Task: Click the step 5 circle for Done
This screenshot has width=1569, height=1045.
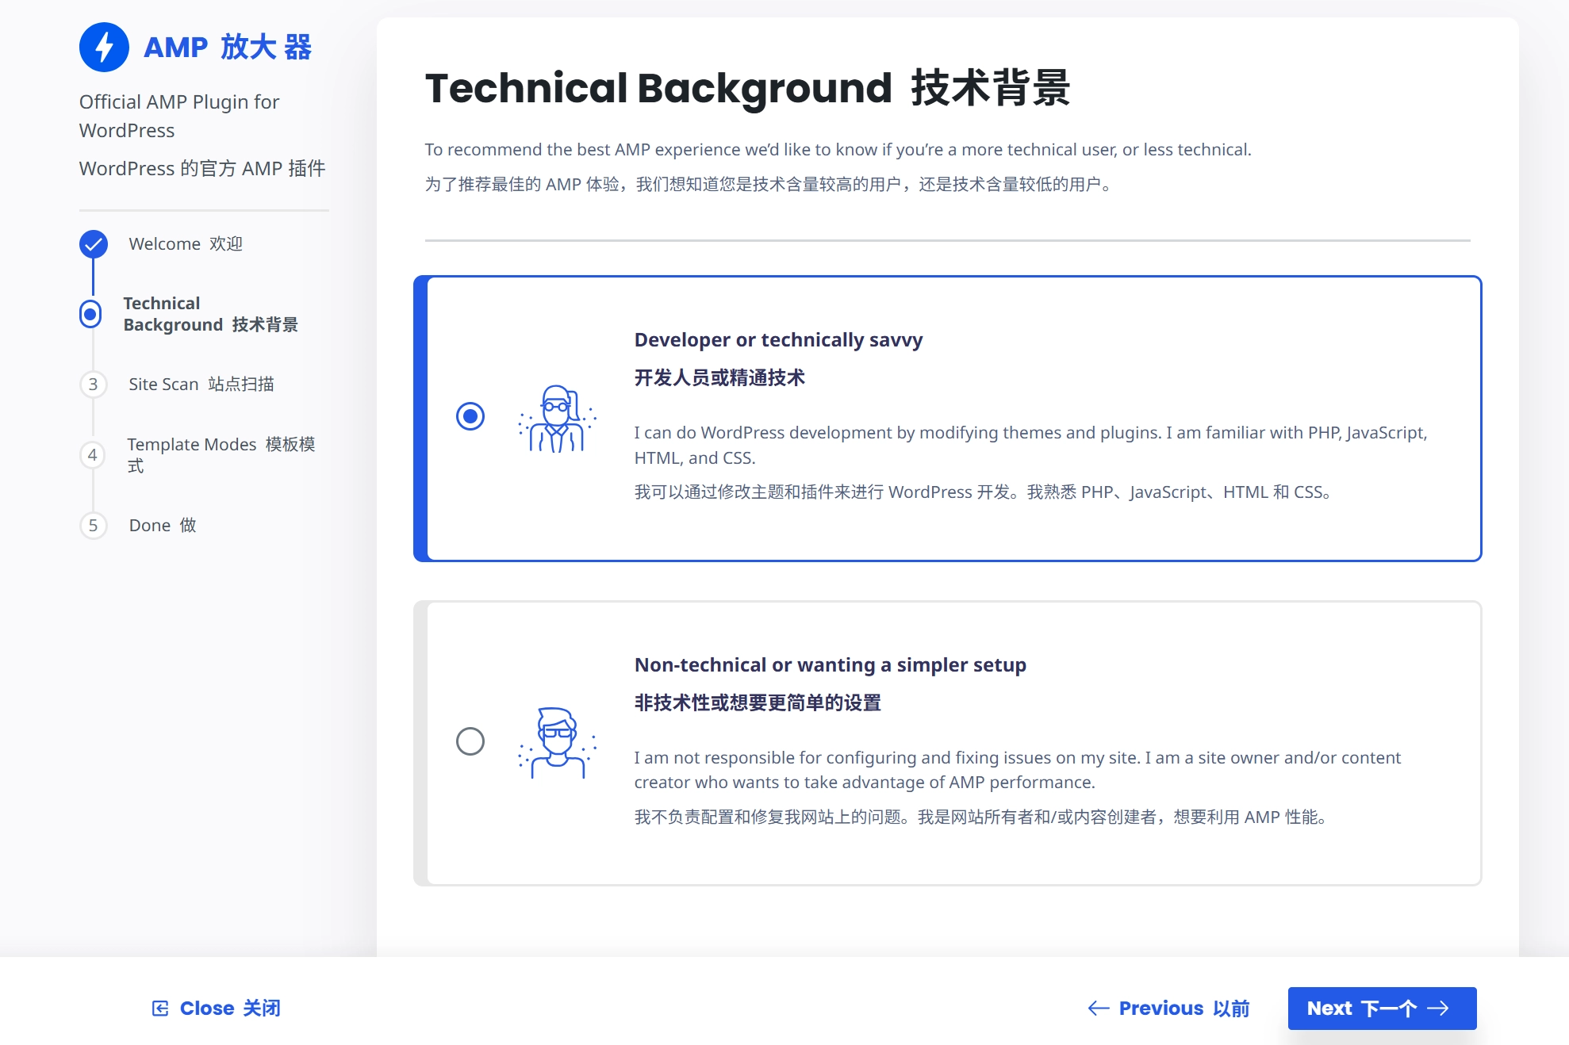Action: click(94, 525)
